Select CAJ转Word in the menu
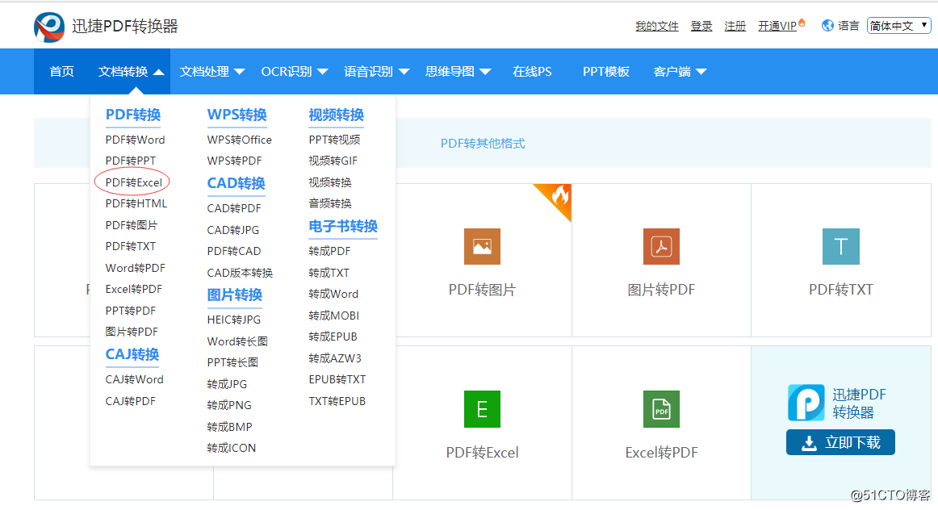Screen dimensions: 938x510 (135, 379)
